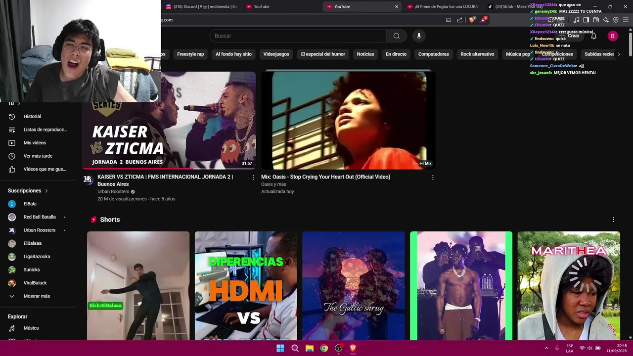Switch to Discord browser tab
Viewport: 633px width, 356px height.
coord(201,6)
